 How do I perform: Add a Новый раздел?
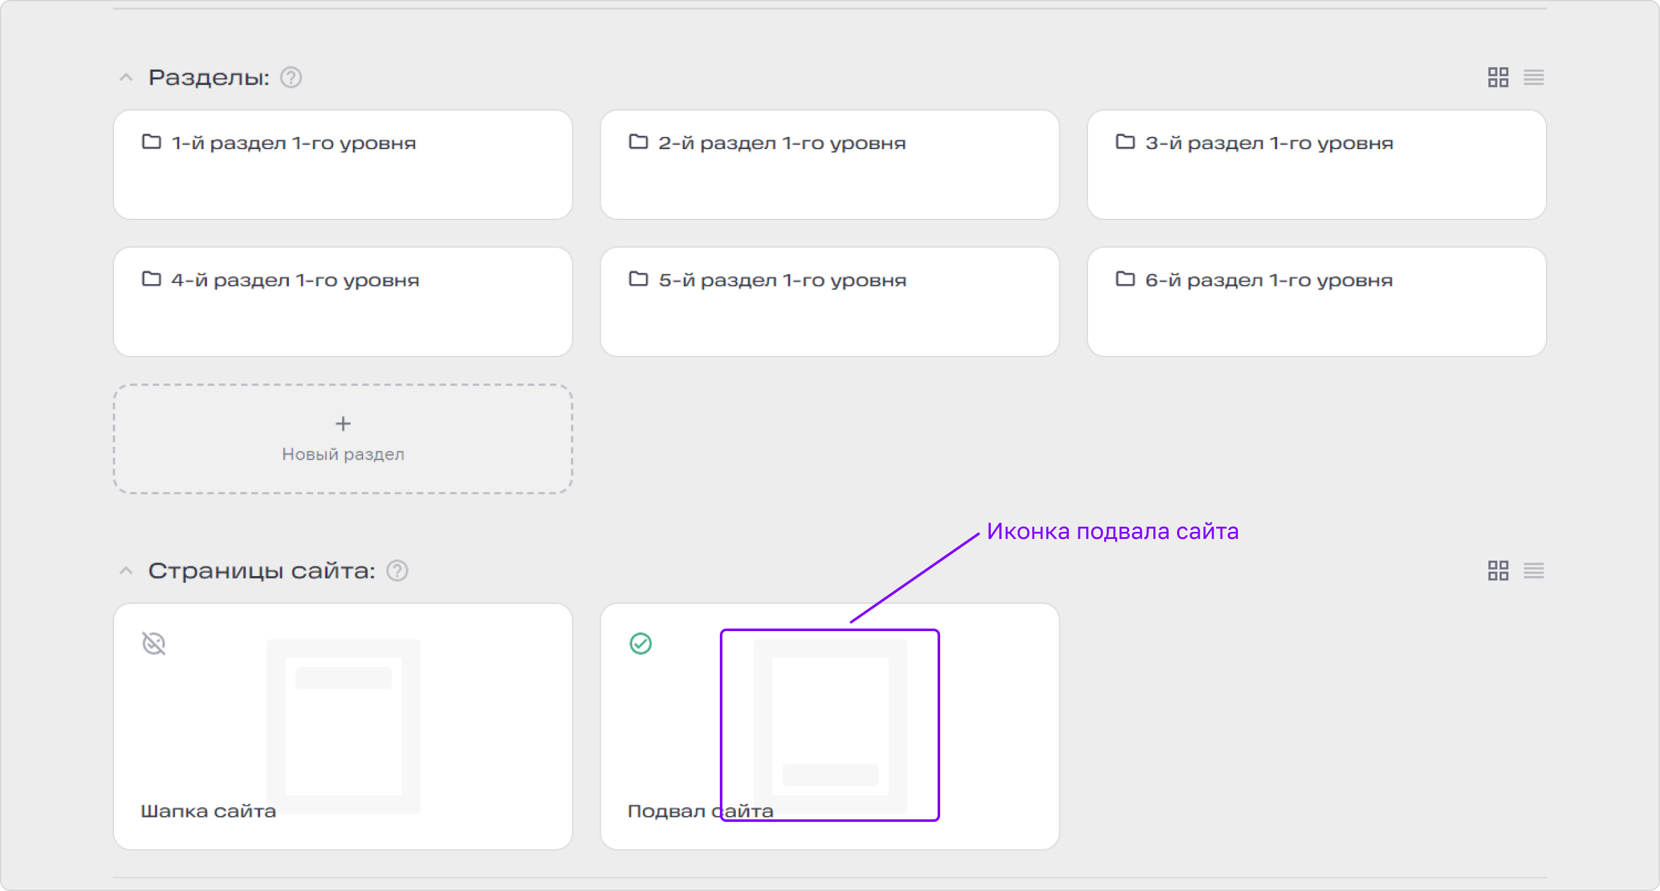[343, 438]
